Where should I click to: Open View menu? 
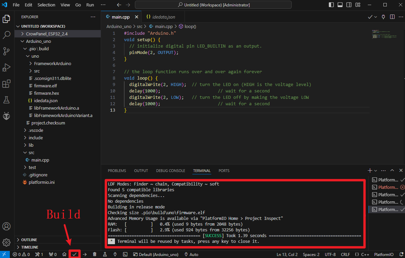click(x=65, y=5)
